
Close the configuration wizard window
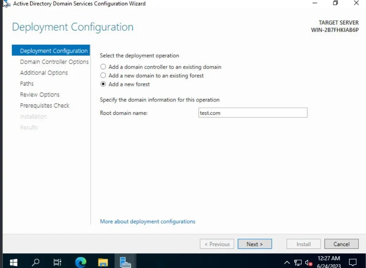click(x=356, y=3)
